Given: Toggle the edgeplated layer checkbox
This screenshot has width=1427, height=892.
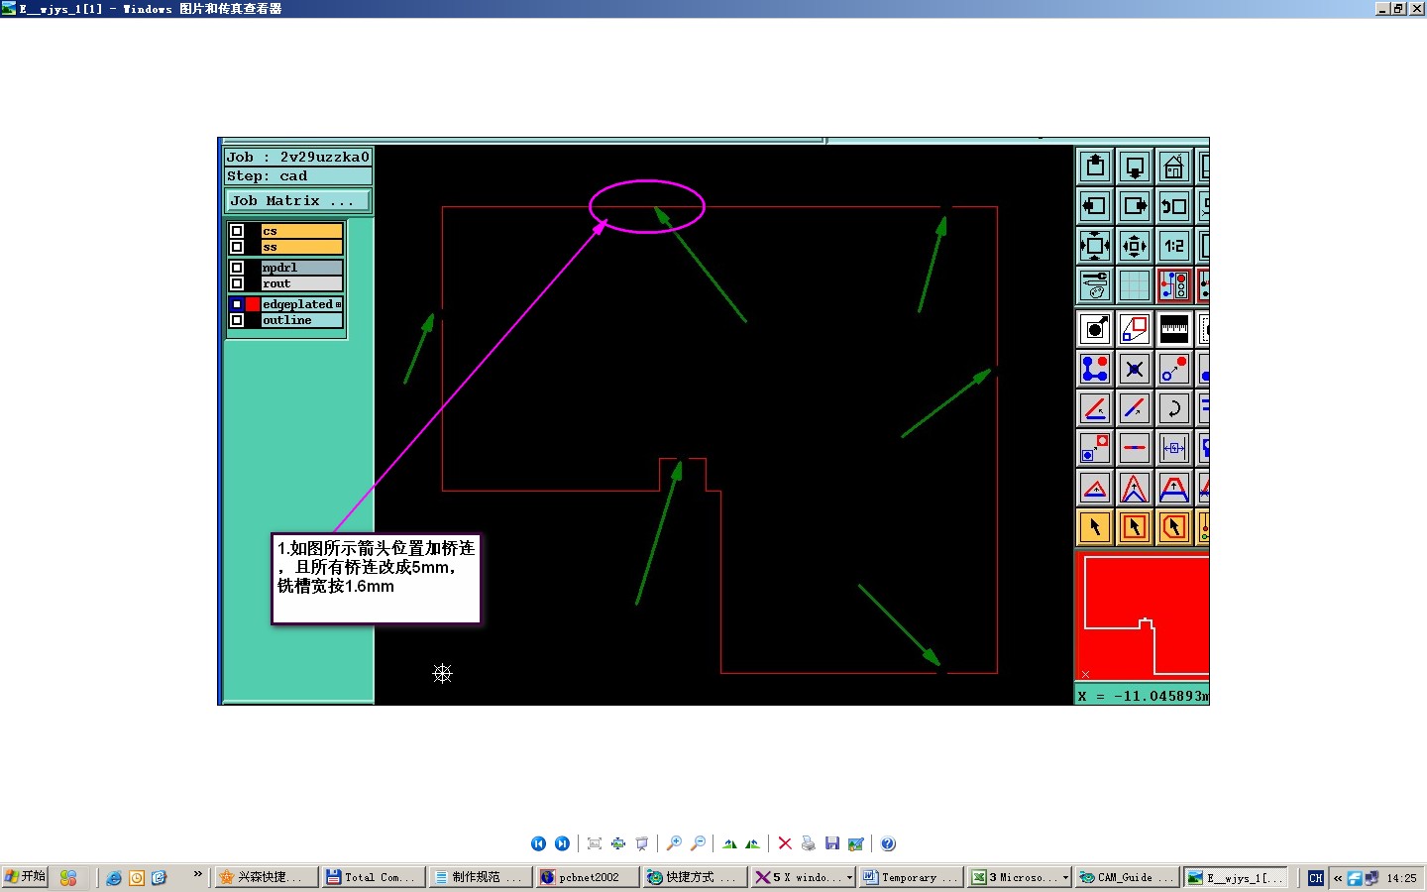Looking at the screenshot, I should 237,304.
